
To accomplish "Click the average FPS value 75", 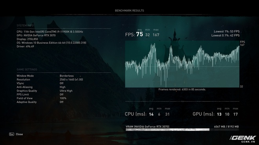I will (140, 34).
